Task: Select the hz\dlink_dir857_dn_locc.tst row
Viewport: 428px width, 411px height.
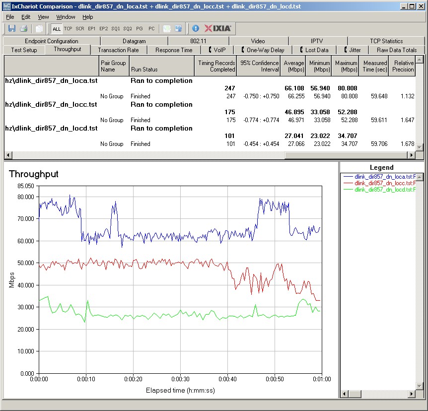Action: (210, 105)
